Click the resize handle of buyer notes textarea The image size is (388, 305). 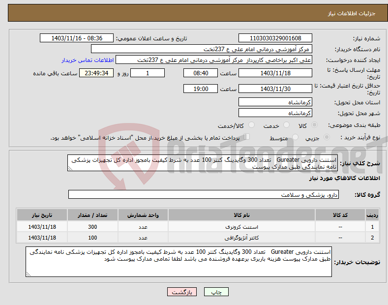[29, 274]
